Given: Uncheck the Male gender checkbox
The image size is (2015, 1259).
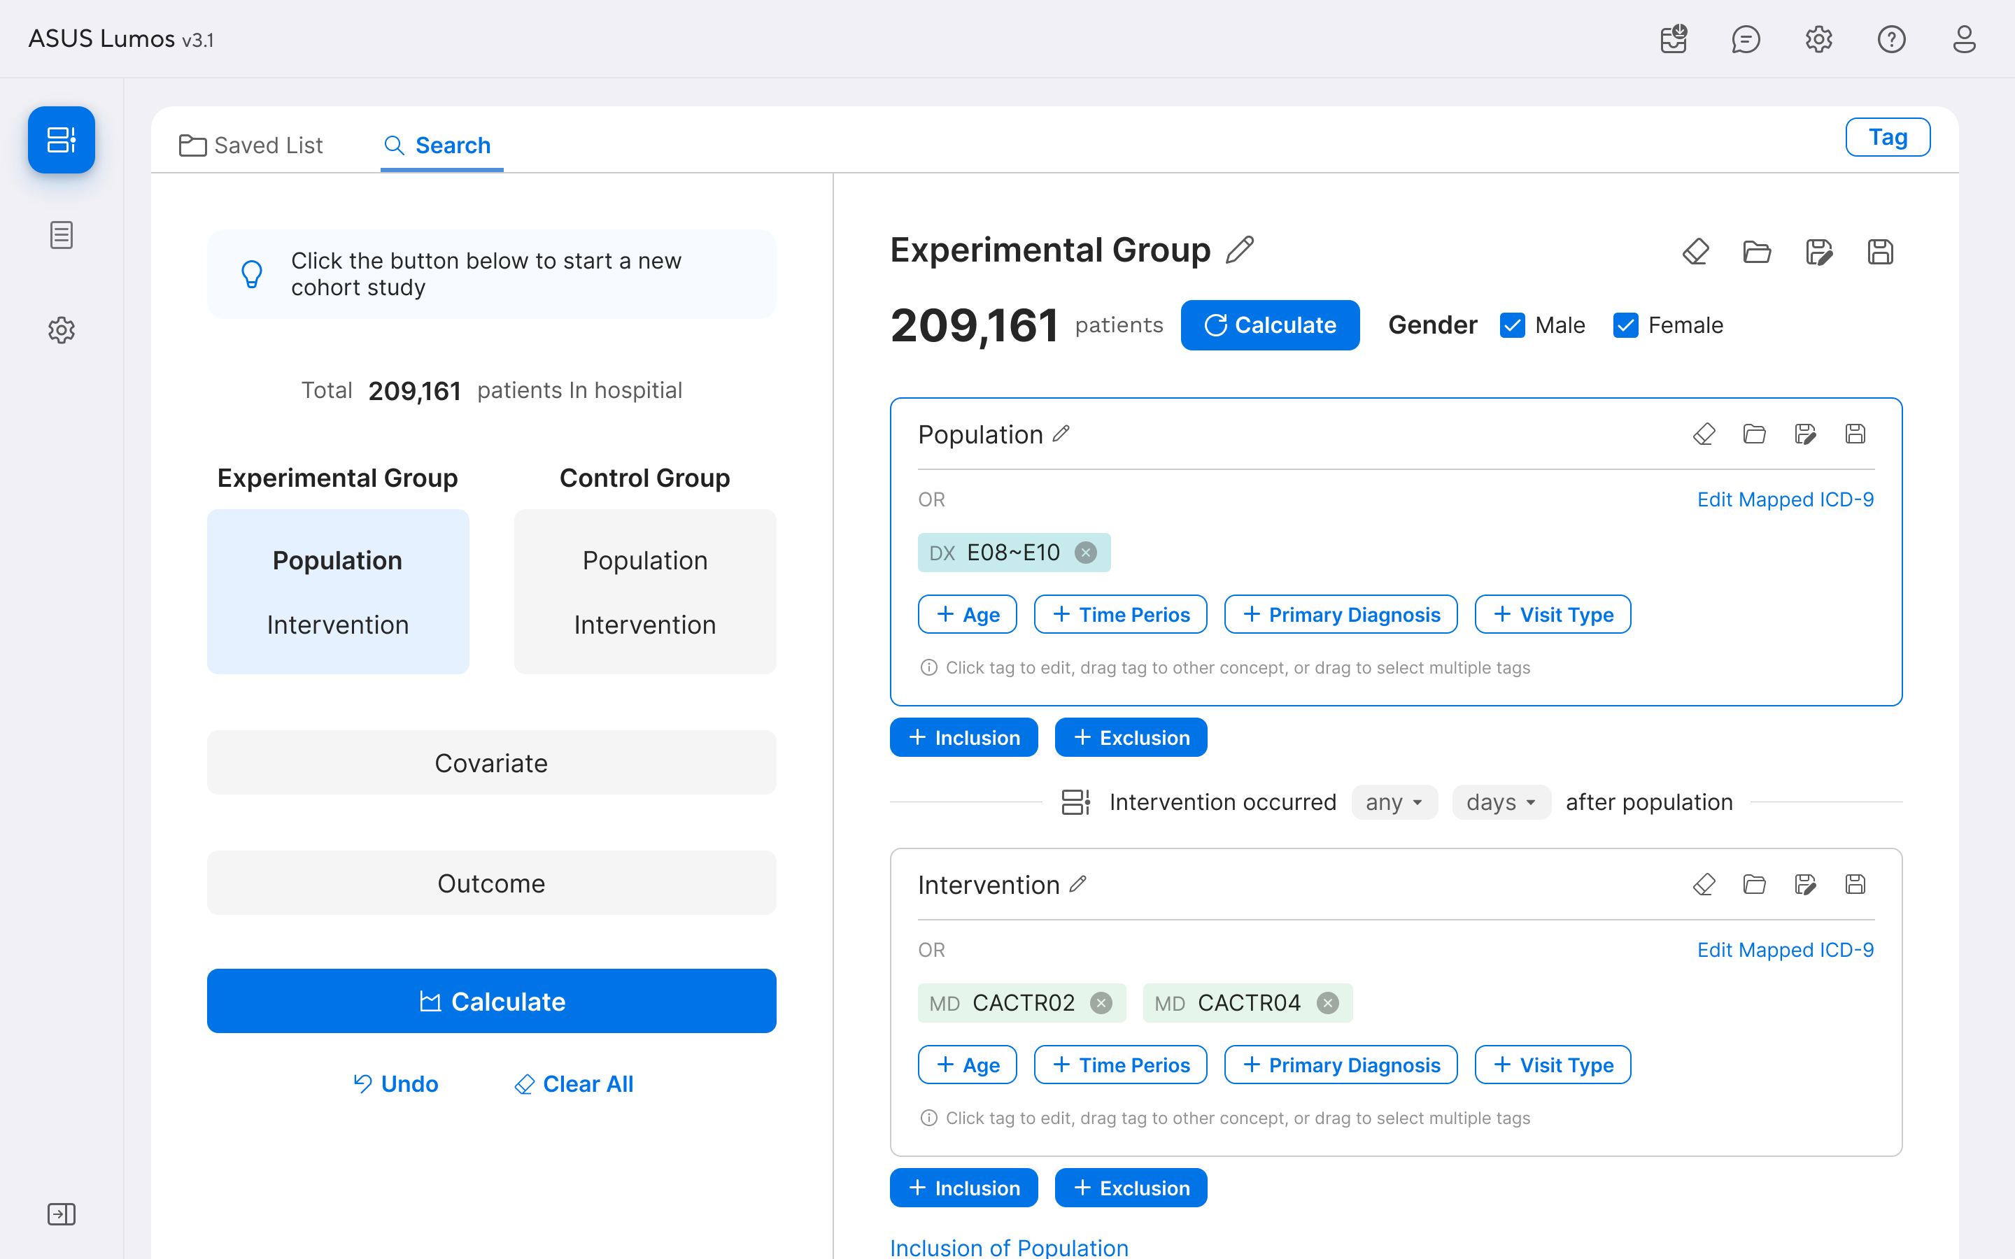Looking at the screenshot, I should [1512, 325].
